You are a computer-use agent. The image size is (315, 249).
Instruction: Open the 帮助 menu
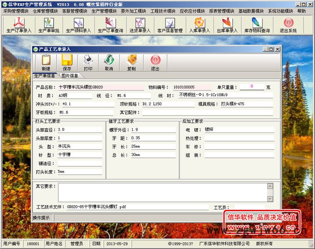(301, 11)
